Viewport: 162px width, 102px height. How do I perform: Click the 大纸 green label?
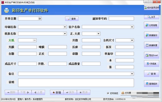(11, 40)
